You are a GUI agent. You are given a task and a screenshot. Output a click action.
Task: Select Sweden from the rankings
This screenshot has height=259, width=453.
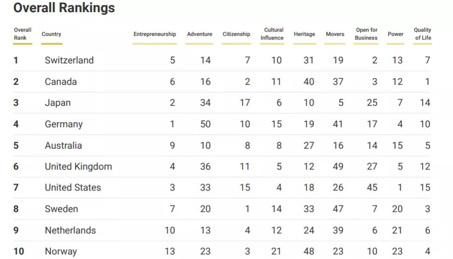tap(61, 209)
